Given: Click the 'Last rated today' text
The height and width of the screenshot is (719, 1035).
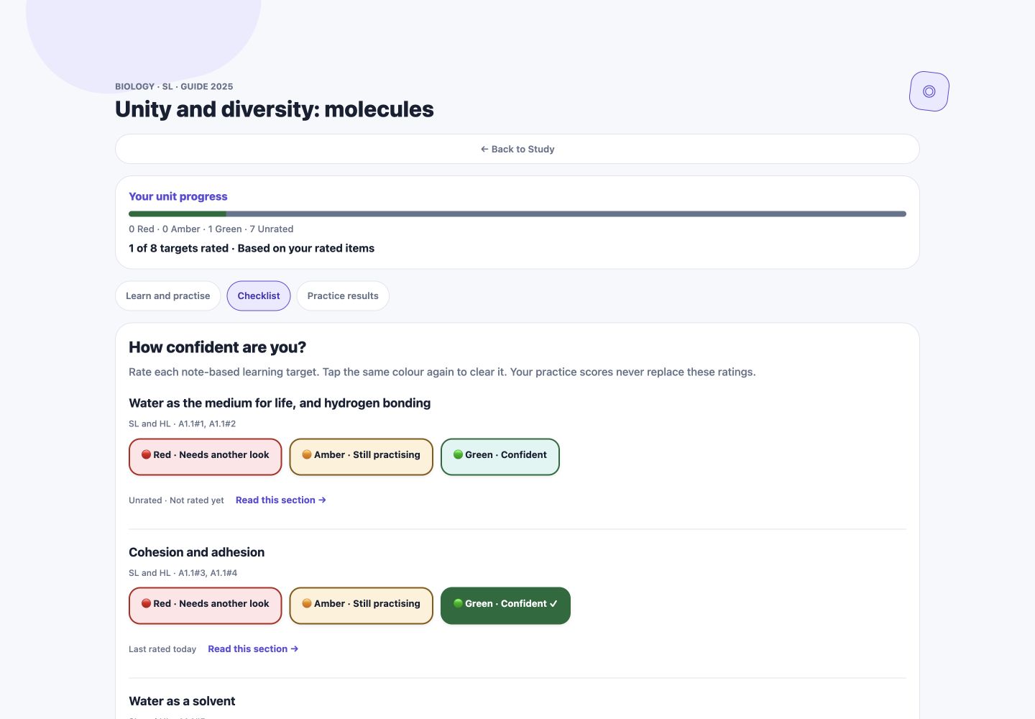Looking at the screenshot, I should 162,649.
